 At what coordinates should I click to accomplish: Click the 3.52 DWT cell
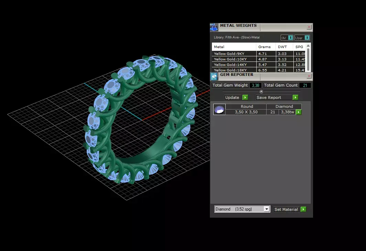[x=284, y=65]
